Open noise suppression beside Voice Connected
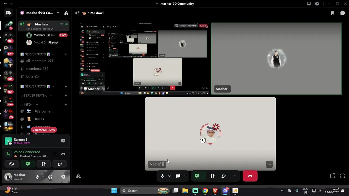The image size is (349, 196). (55, 154)
